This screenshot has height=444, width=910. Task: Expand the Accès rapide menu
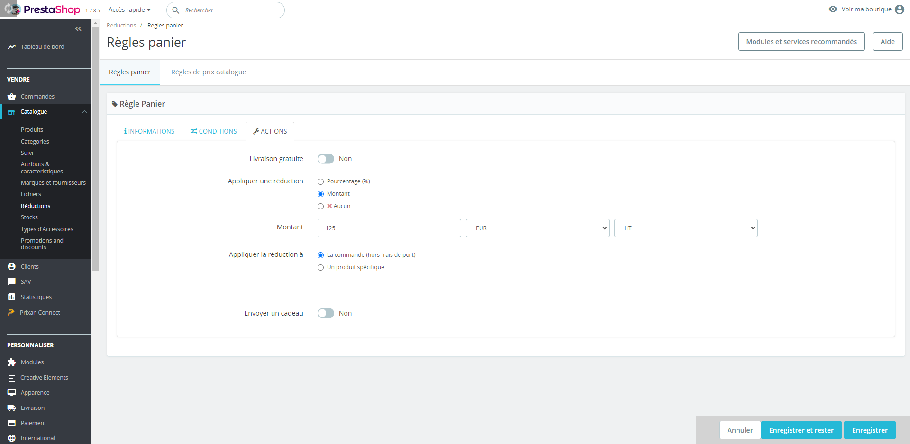click(x=129, y=10)
